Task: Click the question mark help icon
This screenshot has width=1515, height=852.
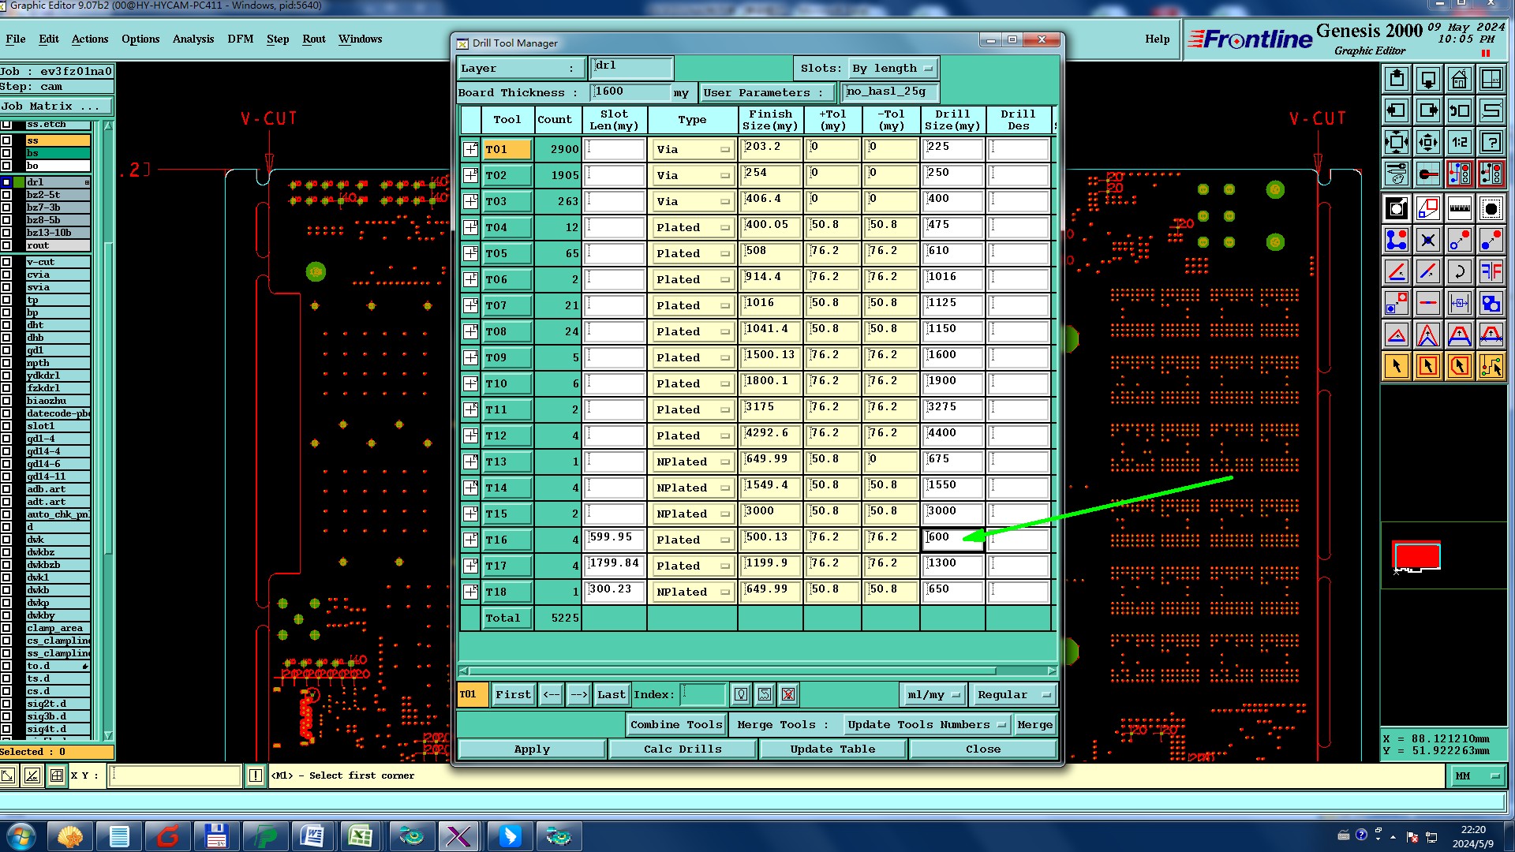Action: tap(1491, 142)
